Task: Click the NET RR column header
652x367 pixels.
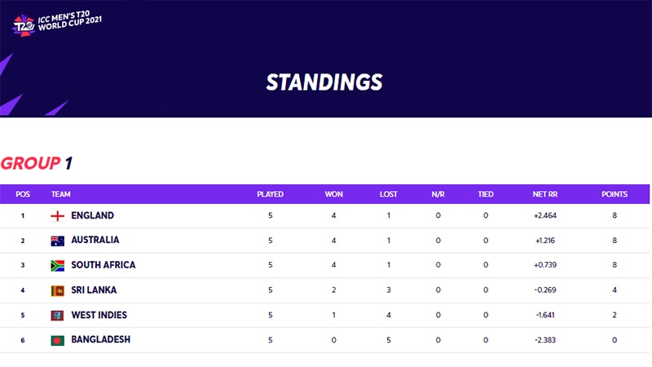Action: pos(544,195)
